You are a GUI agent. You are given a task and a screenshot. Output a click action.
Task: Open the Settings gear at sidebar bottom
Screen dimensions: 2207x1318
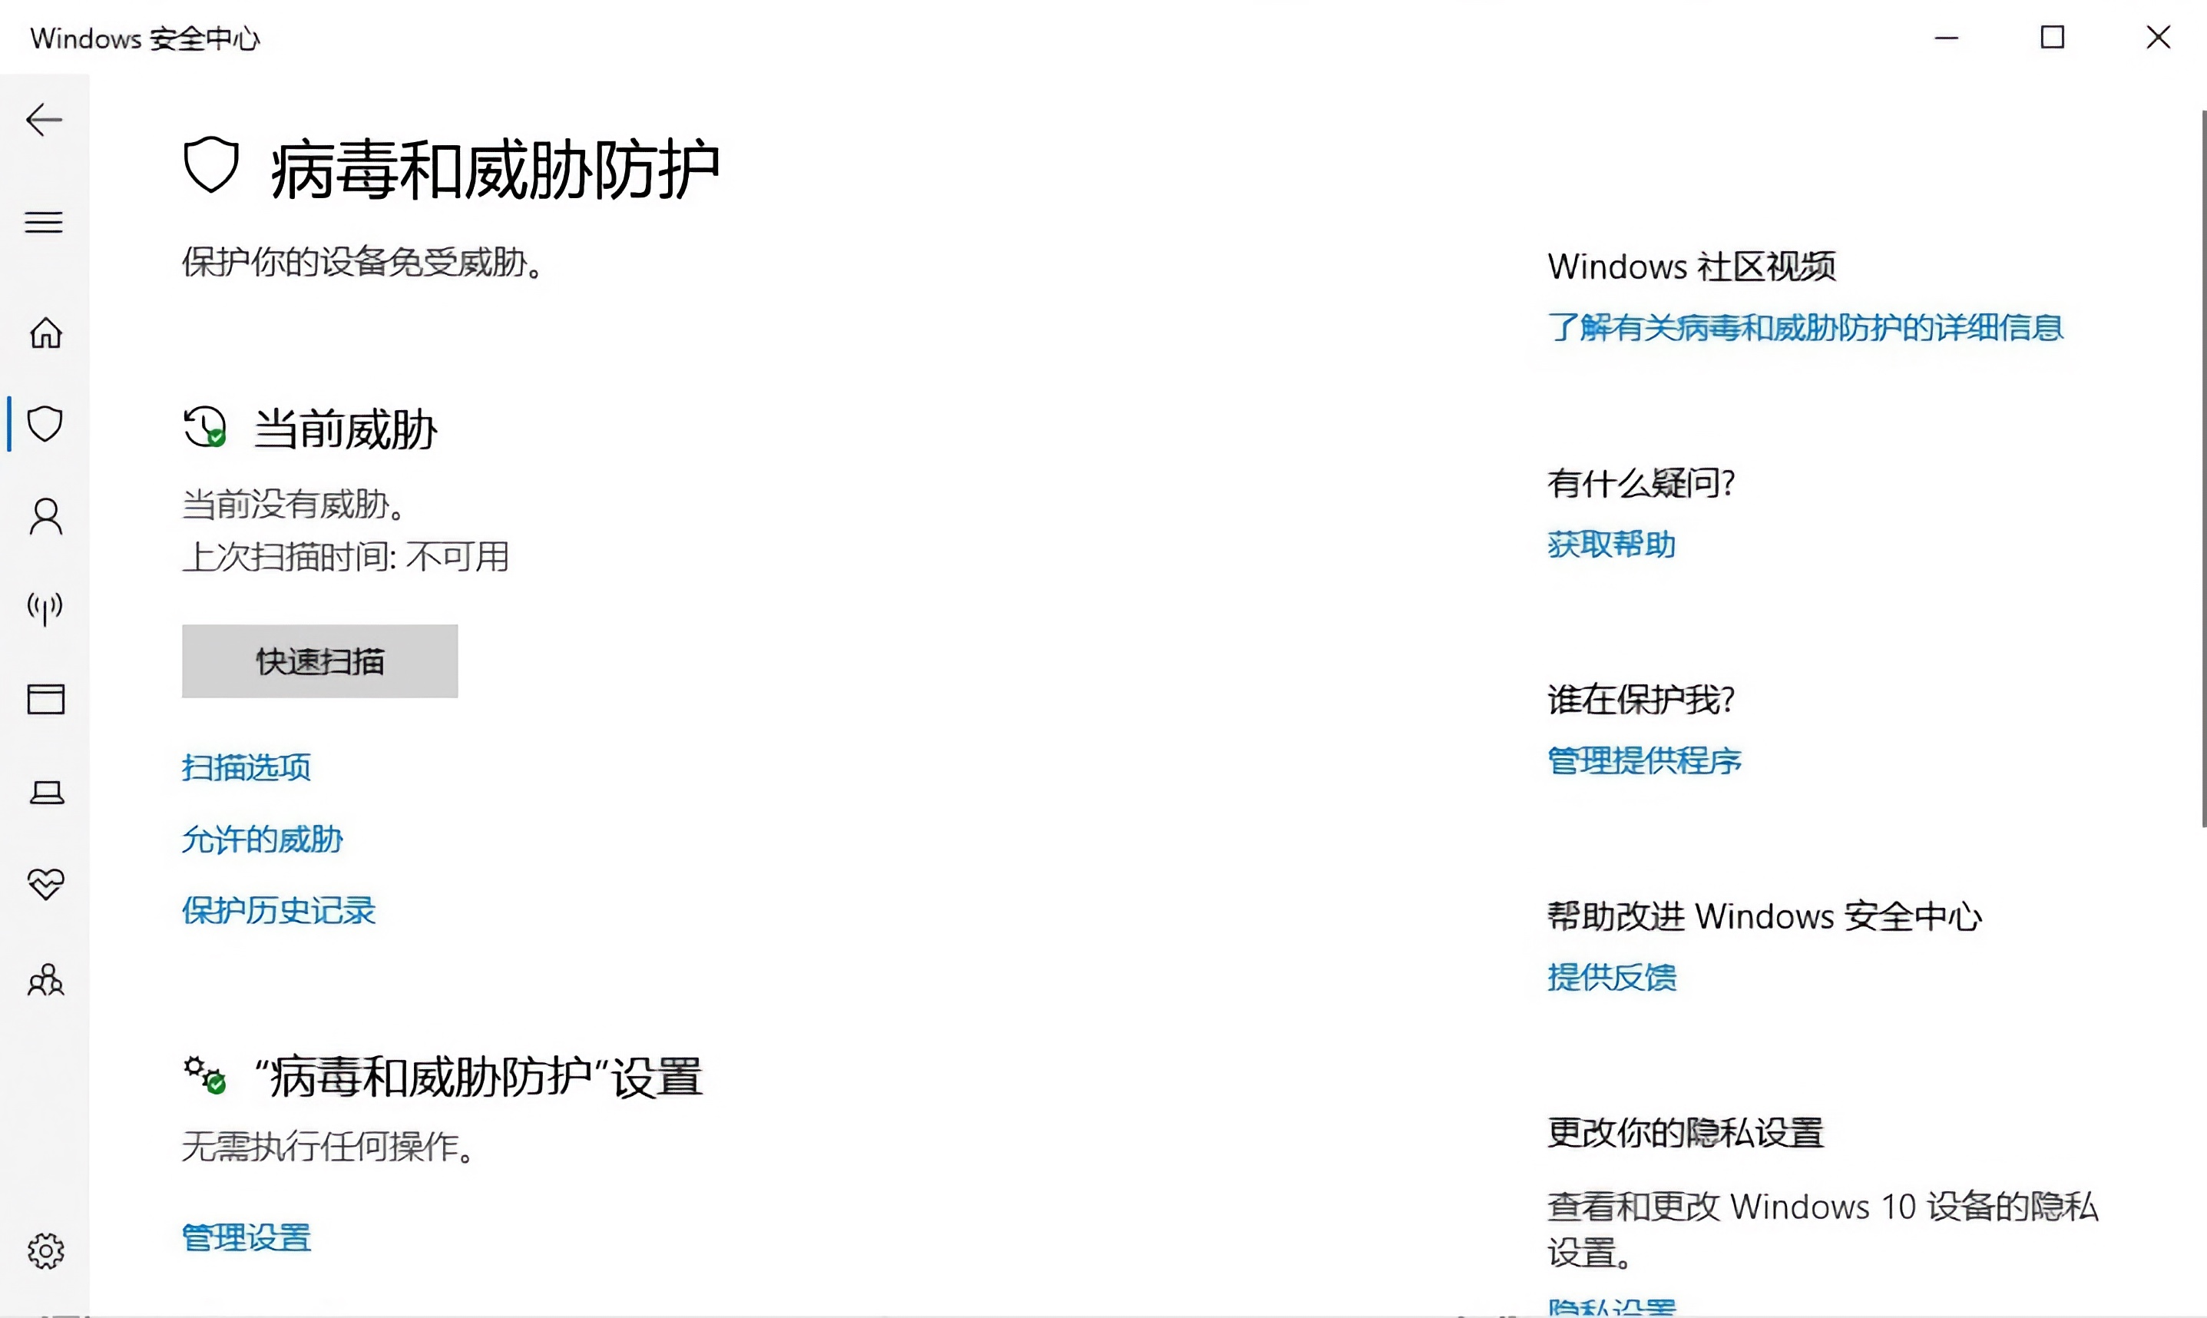click(x=45, y=1250)
